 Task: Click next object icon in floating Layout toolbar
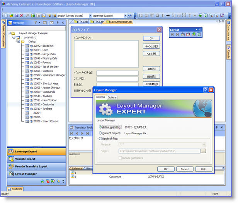177,34
